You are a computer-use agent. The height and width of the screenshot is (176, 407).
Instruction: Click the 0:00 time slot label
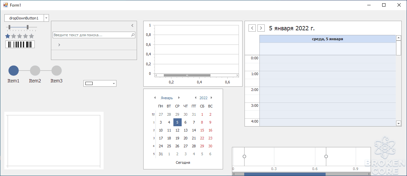(254, 58)
